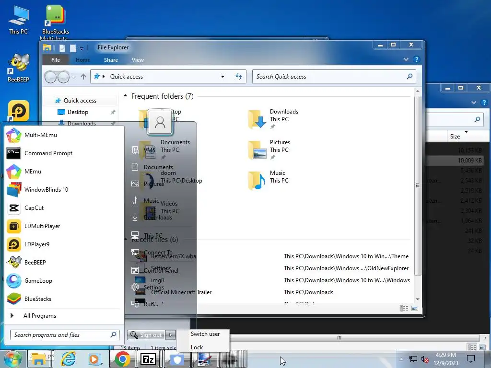Viewport: 491px width, 368px height.
Task: Click the Search programs and files box
Action: pos(65,335)
